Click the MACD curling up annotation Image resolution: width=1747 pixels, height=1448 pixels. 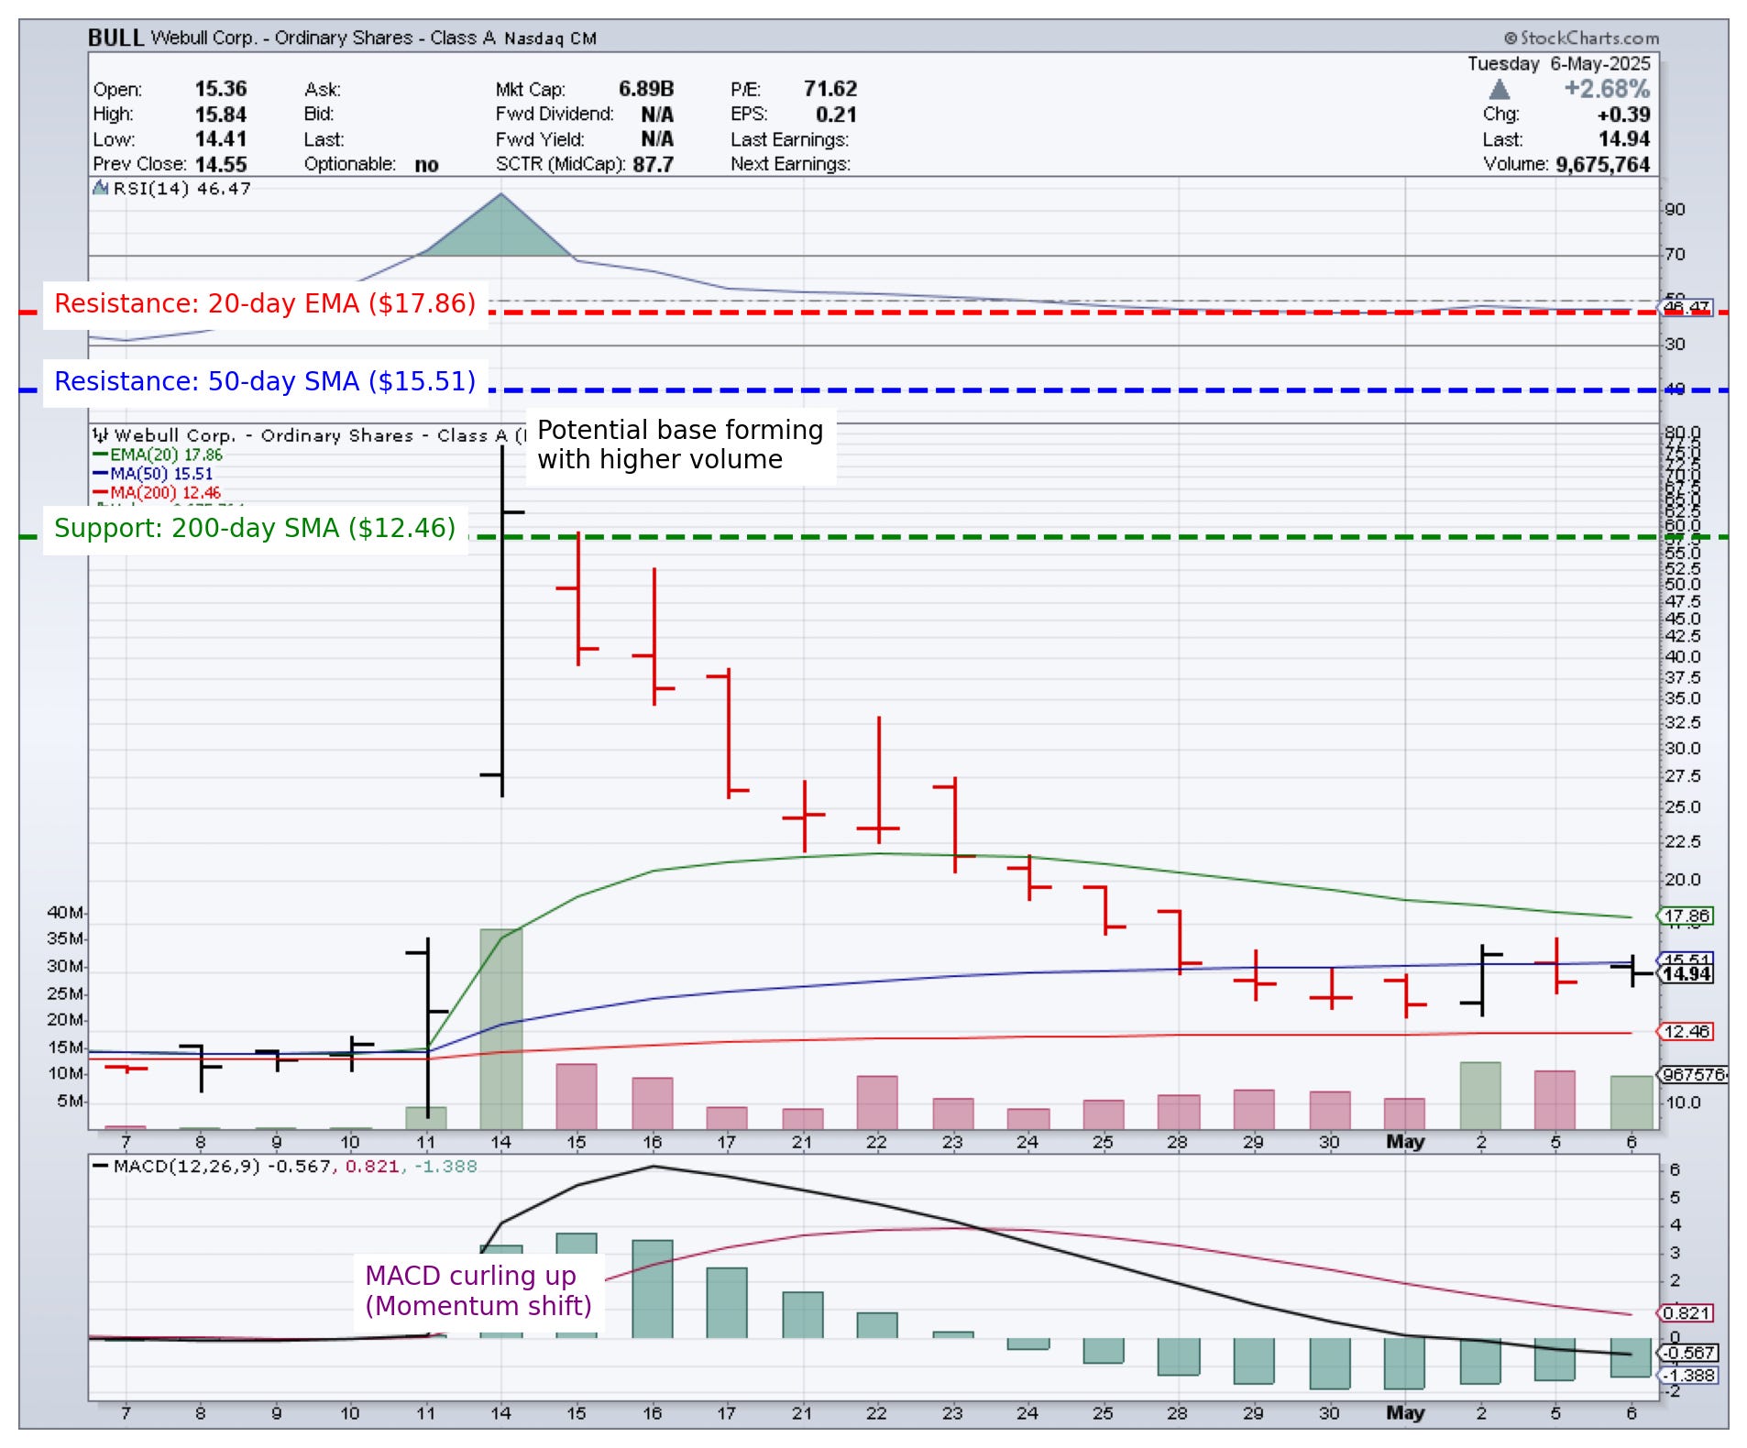pyautogui.click(x=478, y=1290)
